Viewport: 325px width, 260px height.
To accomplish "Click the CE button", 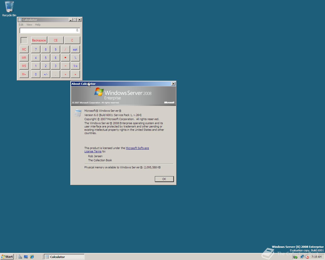I will coord(56,40).
